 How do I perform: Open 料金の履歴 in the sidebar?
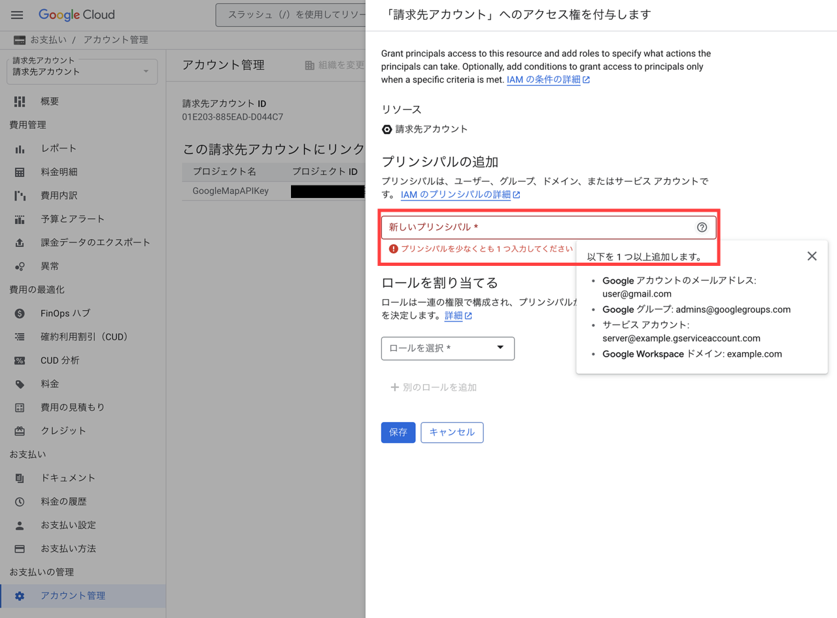point(83,501)
